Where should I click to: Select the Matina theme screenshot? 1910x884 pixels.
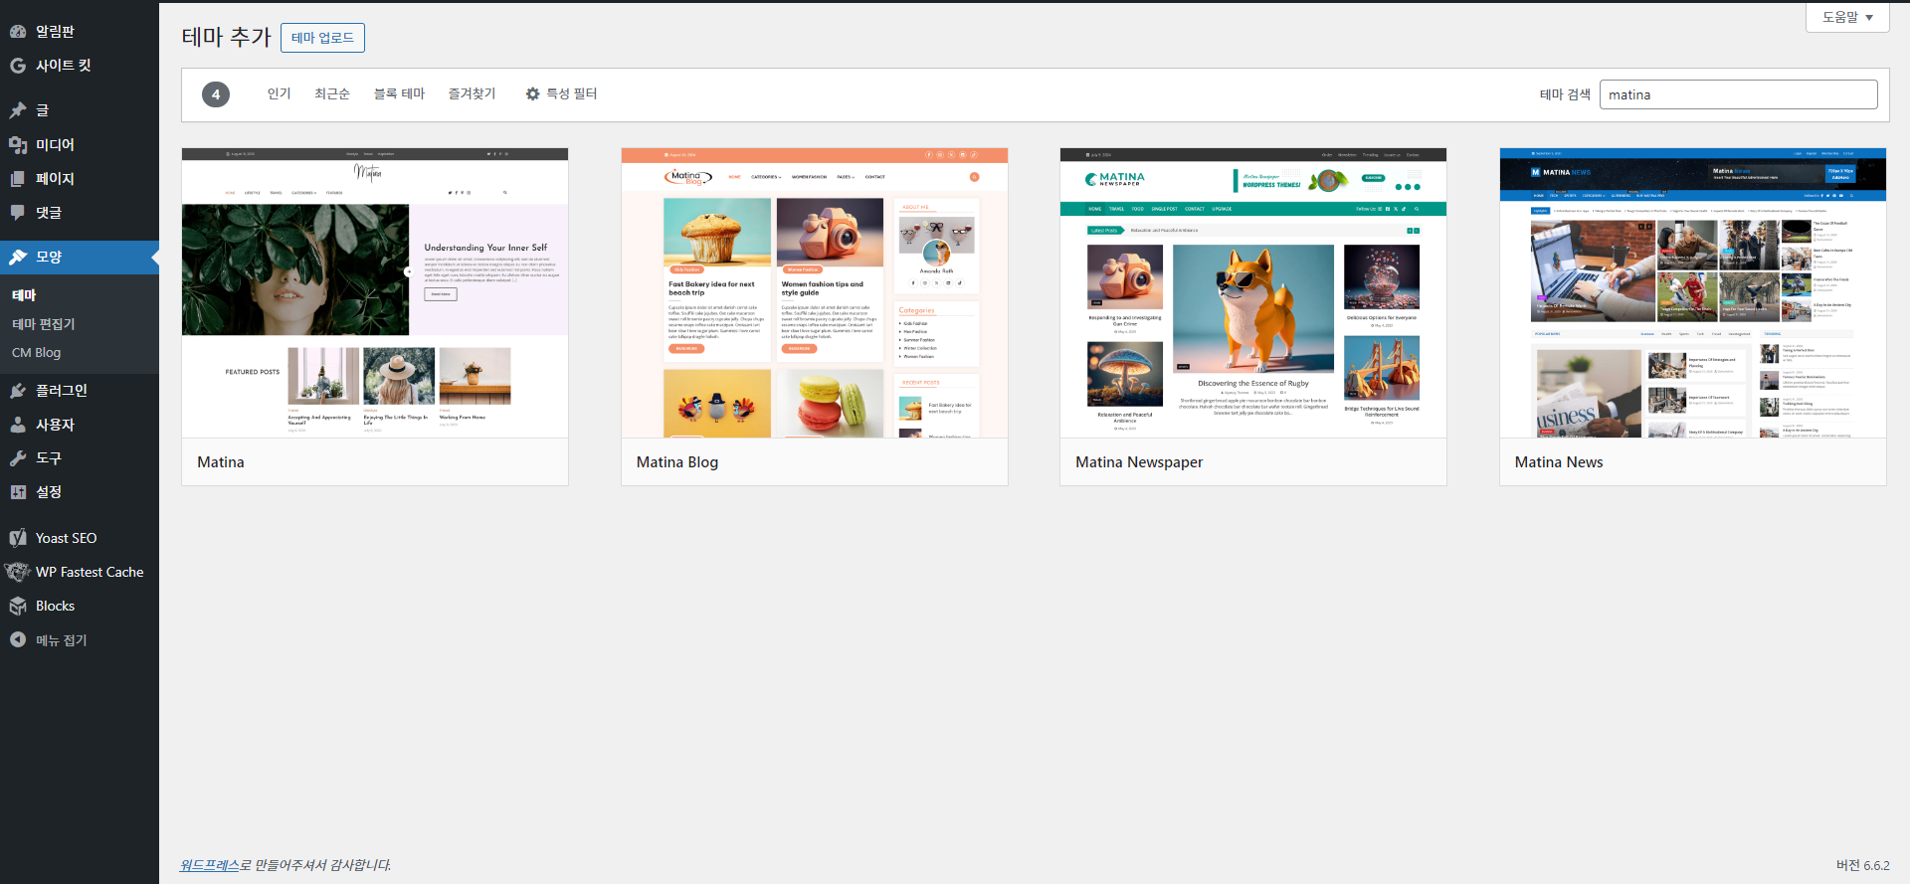click(375, 292)
